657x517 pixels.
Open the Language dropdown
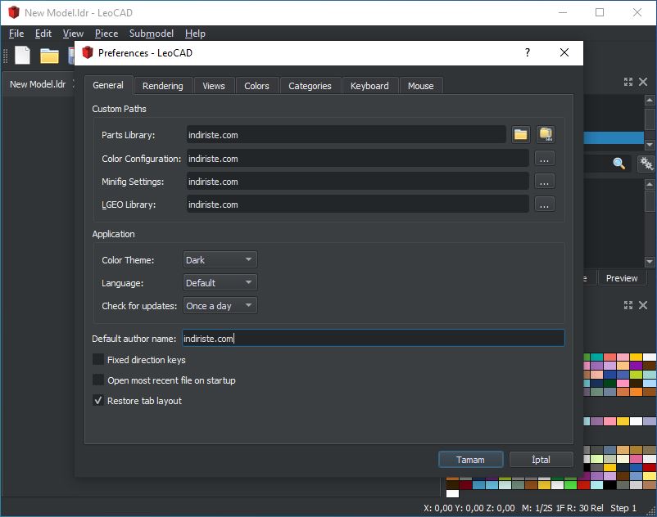coord(220,283)
